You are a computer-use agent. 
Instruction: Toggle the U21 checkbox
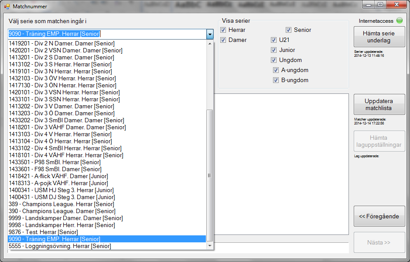pyautogui.click(x=273, y=40)
